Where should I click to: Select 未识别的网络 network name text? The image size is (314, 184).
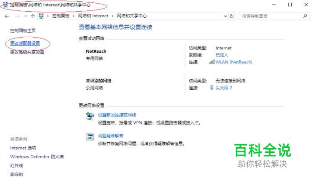98,81
